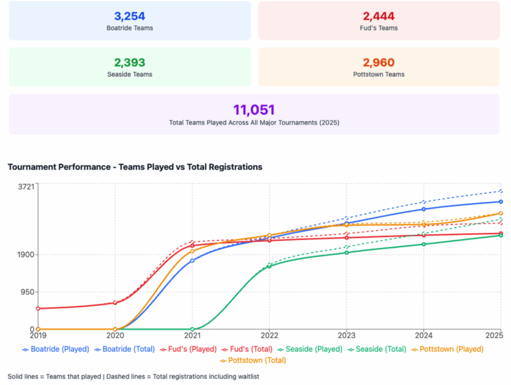Toggle Pottstown (Played) in chart legend
Viewport: 511px width, 385px height.
pos(447,349)
